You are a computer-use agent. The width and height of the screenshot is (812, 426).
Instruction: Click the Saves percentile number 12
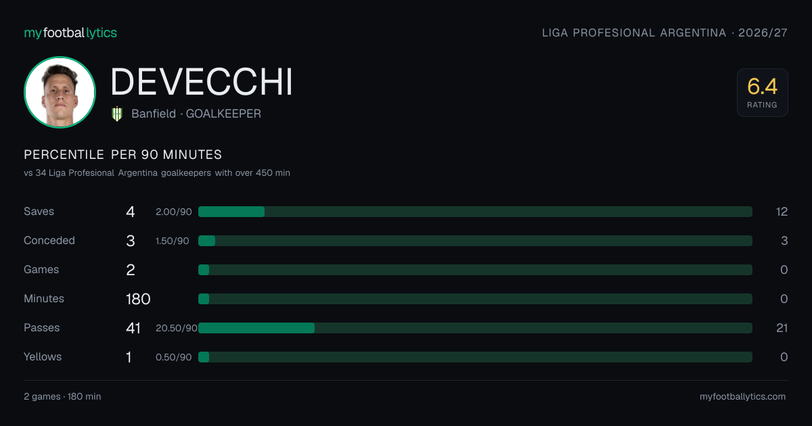coord(782,212)
